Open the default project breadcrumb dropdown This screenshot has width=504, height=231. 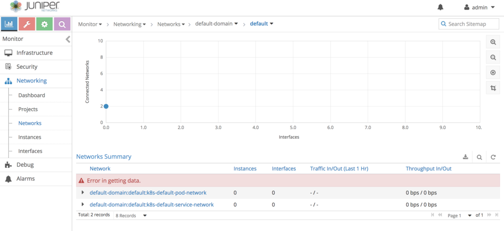(262, 24)
